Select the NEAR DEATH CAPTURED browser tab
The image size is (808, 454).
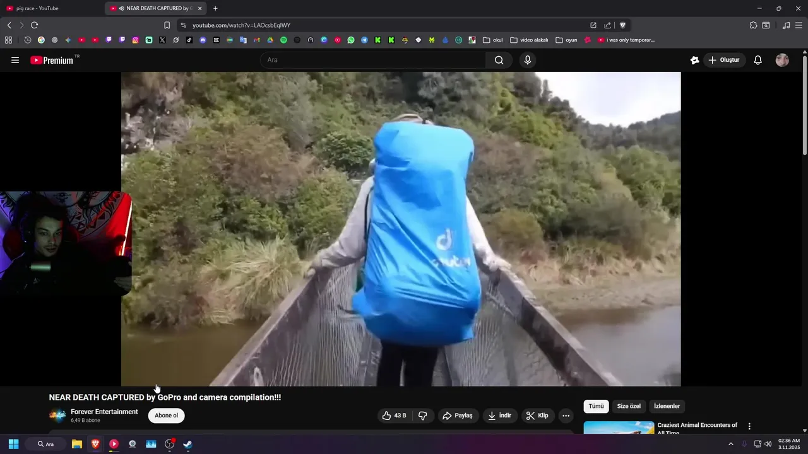coord(155,8)
